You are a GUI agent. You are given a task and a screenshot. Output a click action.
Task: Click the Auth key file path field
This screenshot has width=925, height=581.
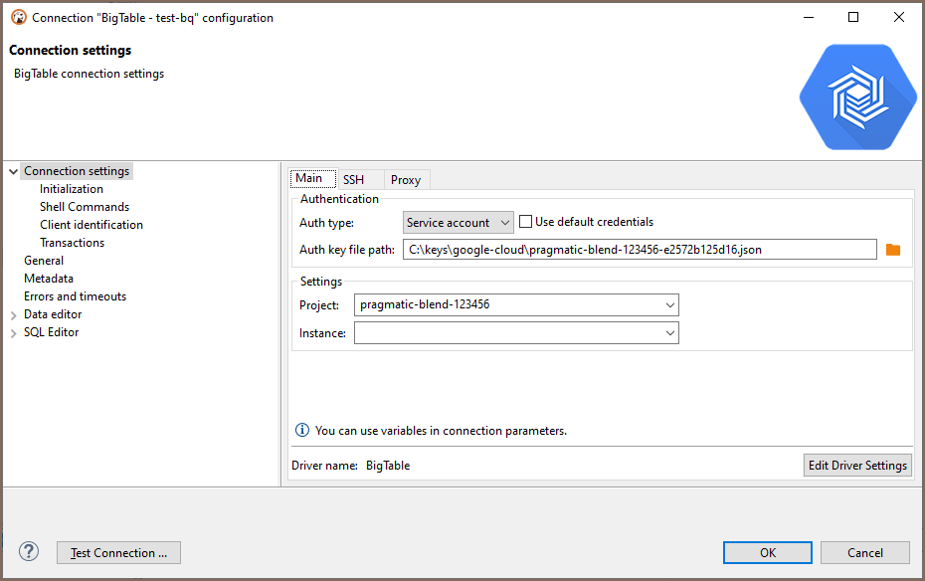point(640,250)
